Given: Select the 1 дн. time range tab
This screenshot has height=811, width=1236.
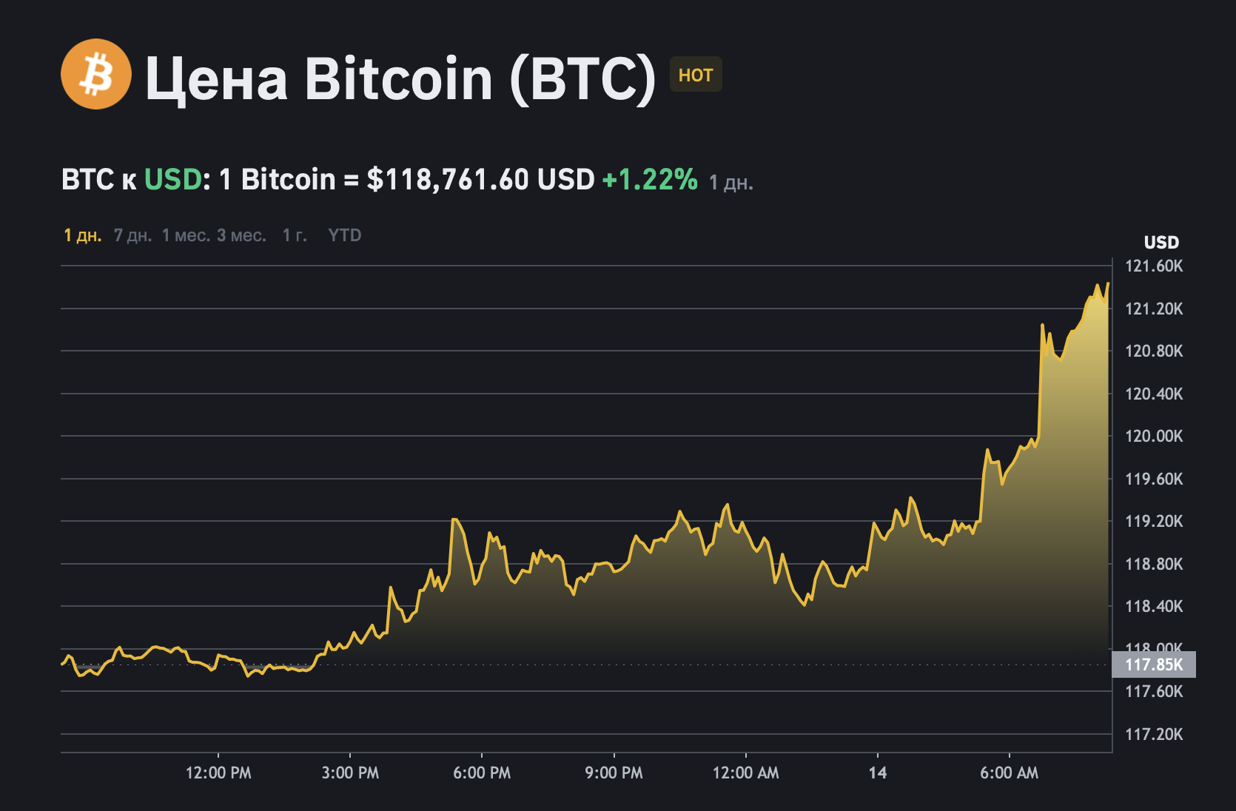Looking at the screenshot, I should click(x=82, y=235).
